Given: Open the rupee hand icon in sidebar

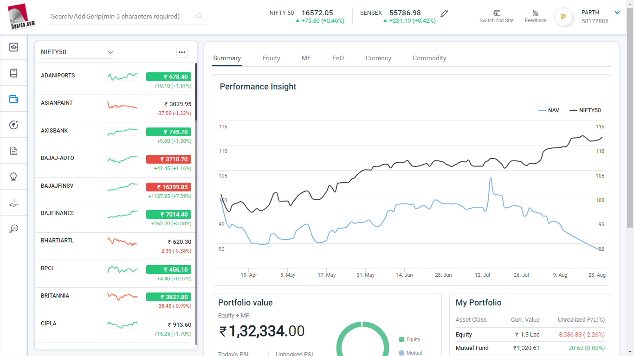Looking at the screenshot, I should pyautogui.click(x=13, y=203).
